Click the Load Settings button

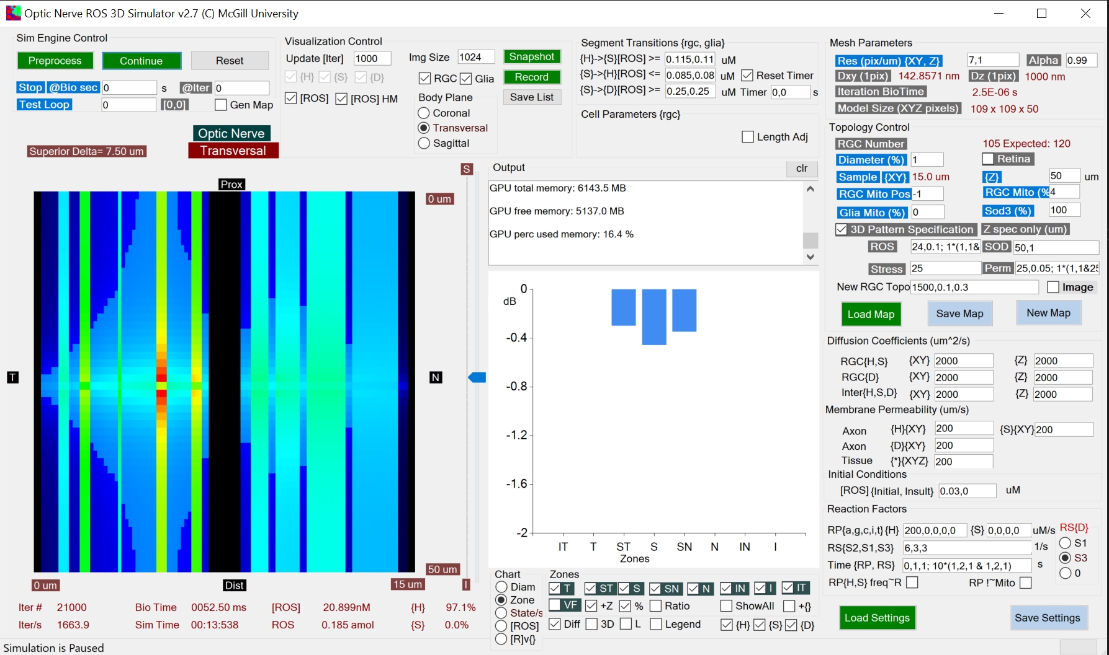pos(878,618)
